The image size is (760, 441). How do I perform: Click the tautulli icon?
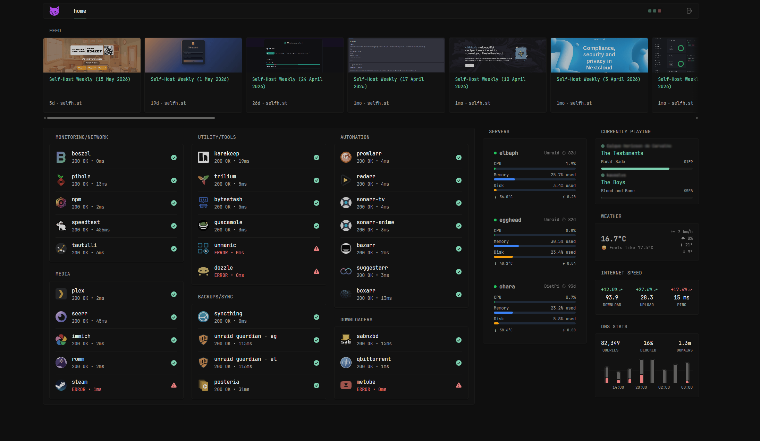point(61,248)
